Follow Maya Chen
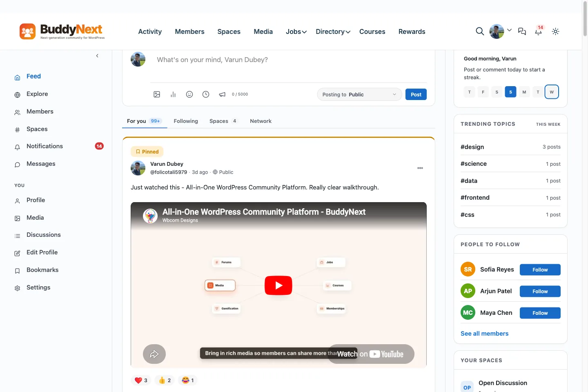The image size is (588, 392). click(x=540, y=313)
